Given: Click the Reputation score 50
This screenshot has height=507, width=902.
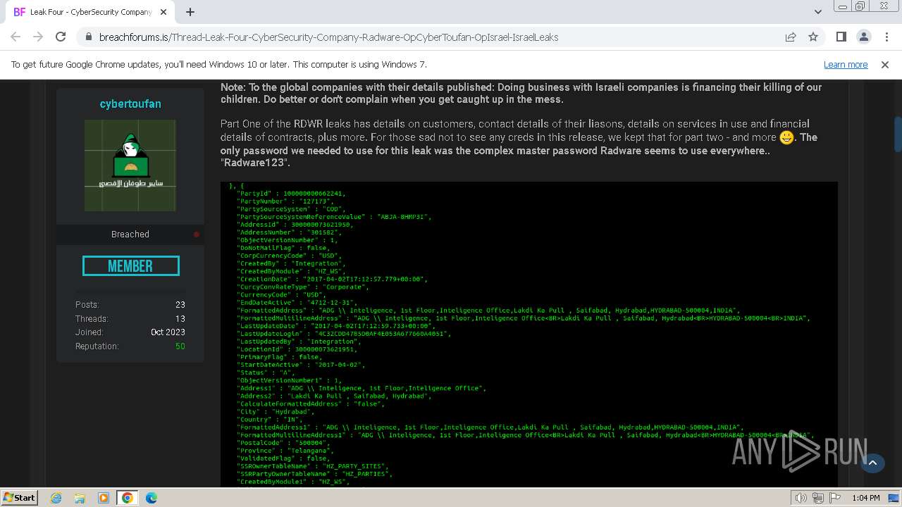Looking at the screenshot, I should 180,346.
